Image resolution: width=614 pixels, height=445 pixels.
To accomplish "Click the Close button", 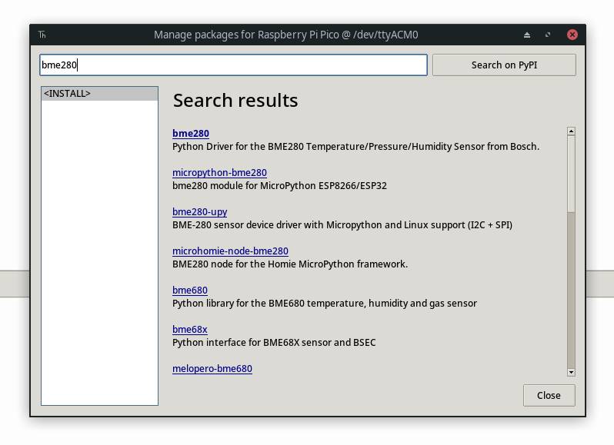I will [x=549, y=395].
